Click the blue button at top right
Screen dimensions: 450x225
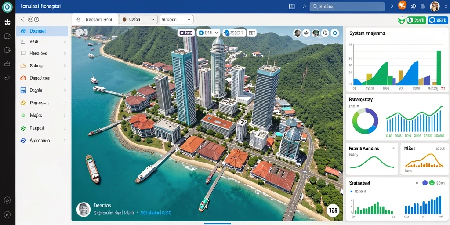point(438,20)
